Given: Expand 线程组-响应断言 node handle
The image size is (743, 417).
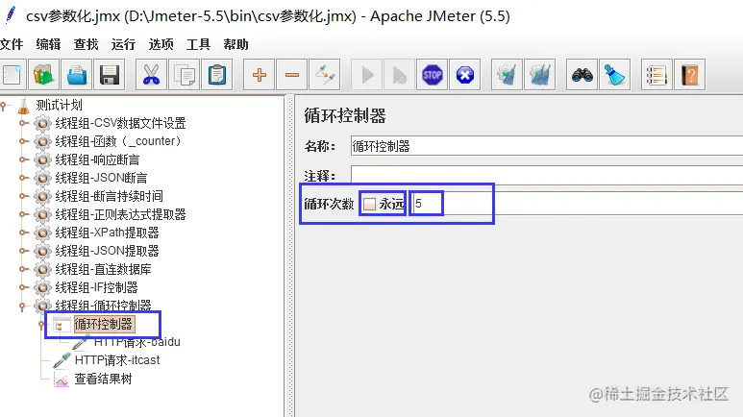Looking at the screenshot, I should click(x=23, y=159).
